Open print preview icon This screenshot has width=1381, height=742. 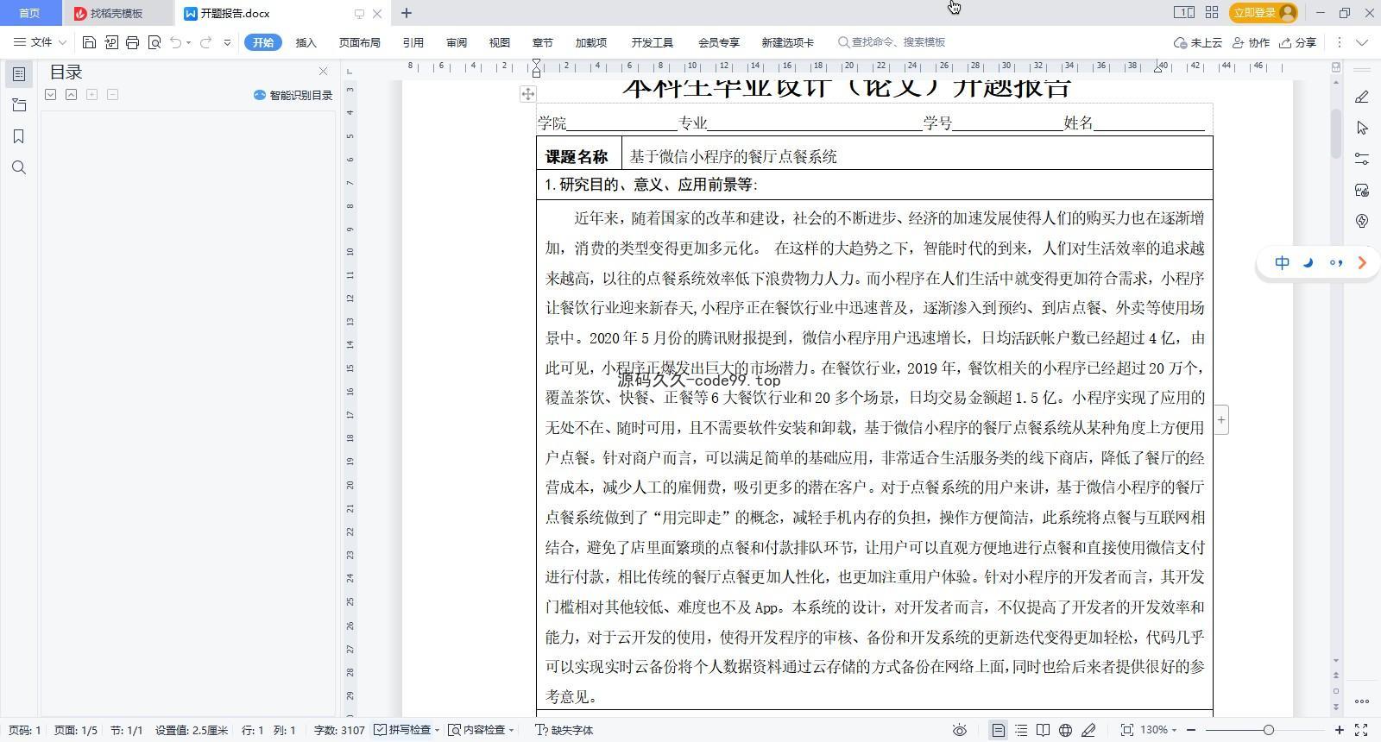(154, 42)
